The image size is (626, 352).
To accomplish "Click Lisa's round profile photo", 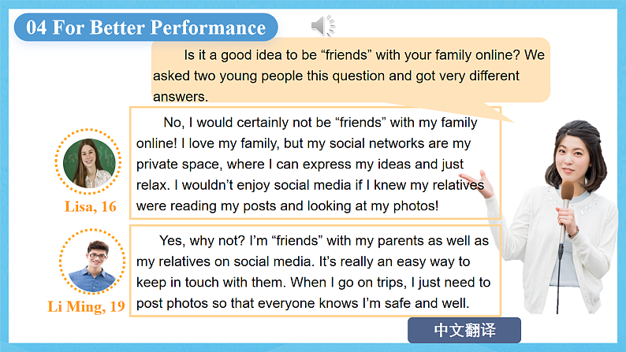I will point(89,163).
